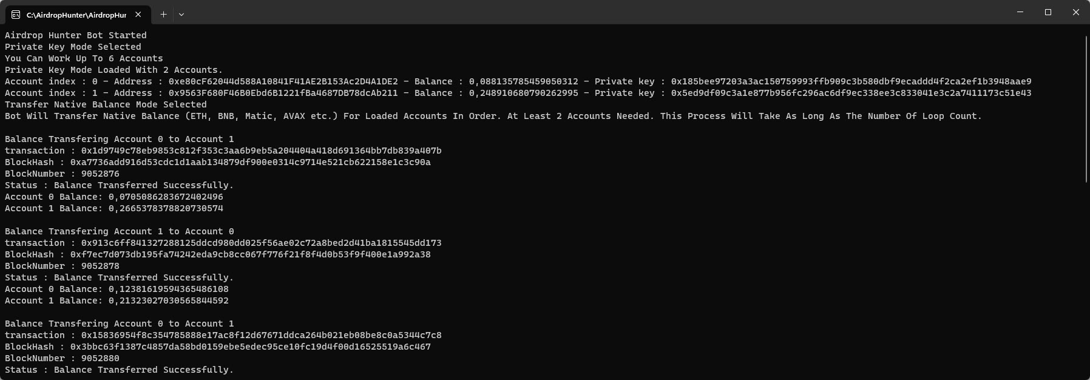The height and width of the screenshot is (380, 1090).
Task: Click the Account index 0 address
Action: [x=283, y=81]
